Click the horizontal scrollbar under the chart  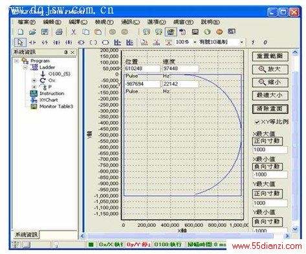pyautogui.click(x=184, y=236)
